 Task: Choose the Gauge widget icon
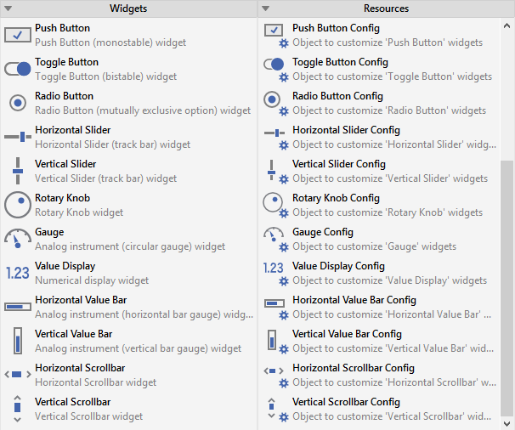coord(18,239)
